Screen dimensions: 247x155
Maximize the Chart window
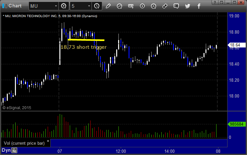234,2
